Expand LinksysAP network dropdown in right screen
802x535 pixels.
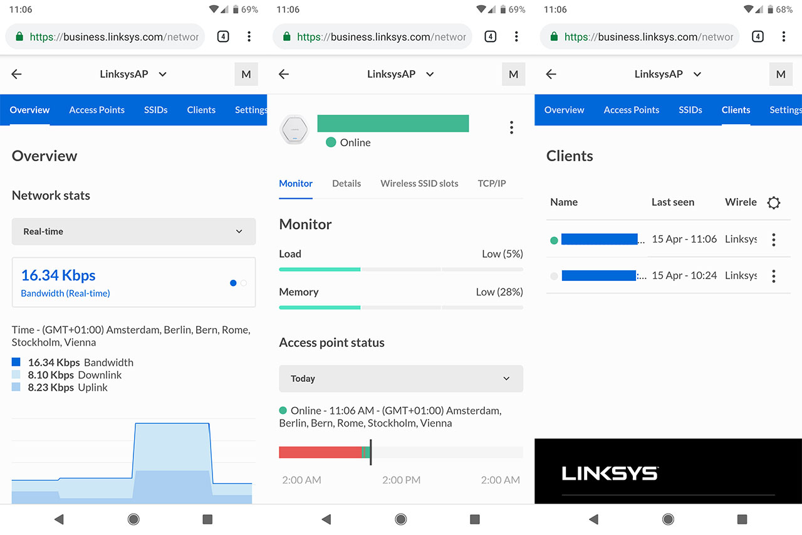point(668,74)
